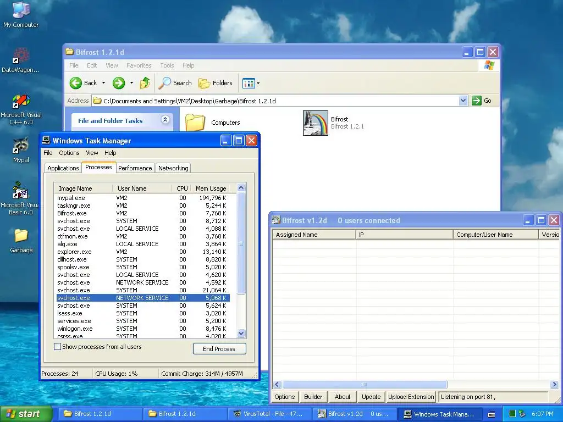Viewport: 563px width, 422px height.
Task: Sort processes by Image Name column
Action: (x=82, y=188)
